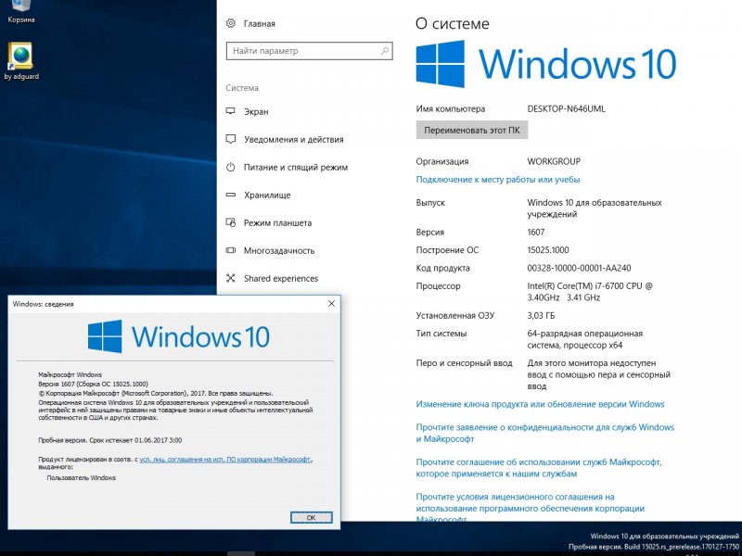This screenshot has height=556, width=742.
Task: Select the Power and sleep icon
Action: click(x=230, y=167)
